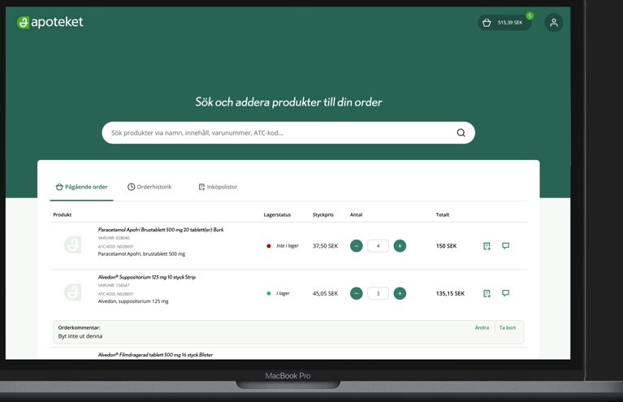
Task: Open the shopping cart showing 515,39 SEK
Action: point(504,23)
